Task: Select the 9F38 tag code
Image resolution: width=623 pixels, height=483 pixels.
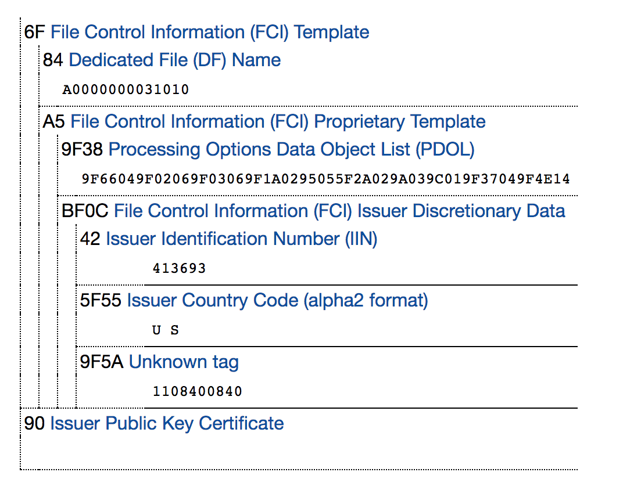Action: click(x=82, y=150)
